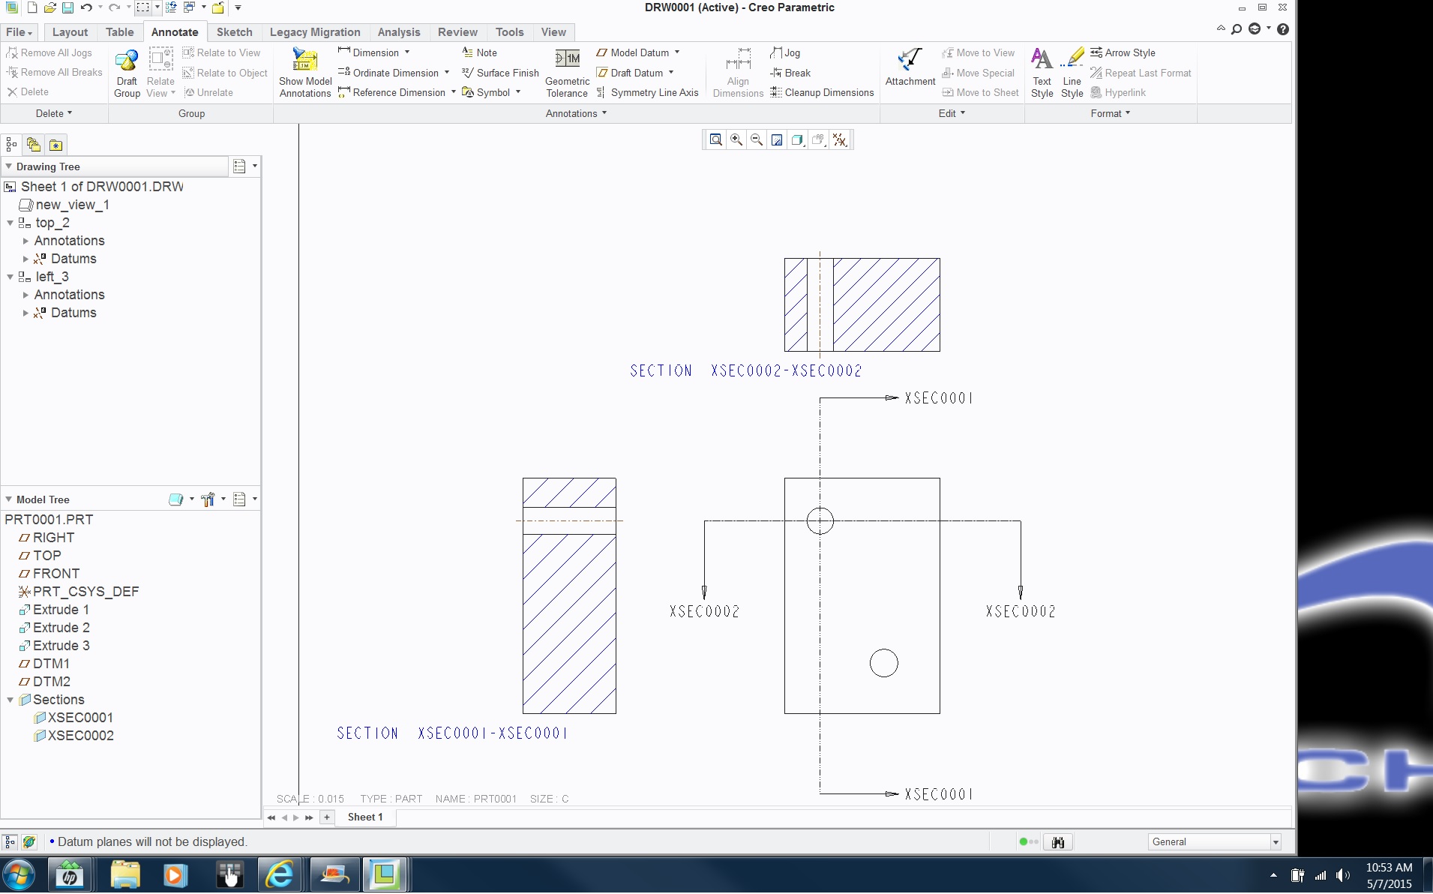Open the File menu
Image resolution: width=1433 pixels, height=894 pixels.
point(19,32)
